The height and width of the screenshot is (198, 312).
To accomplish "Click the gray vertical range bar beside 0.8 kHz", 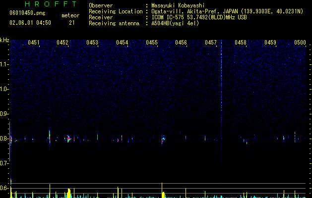I will [x=9, y=141].
